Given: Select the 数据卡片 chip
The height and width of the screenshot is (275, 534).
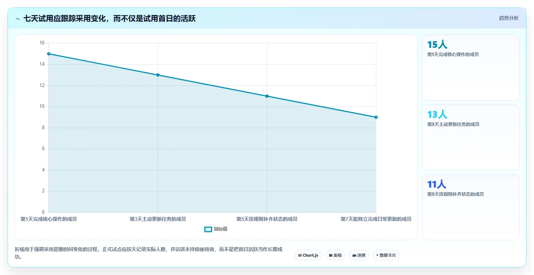Looking at the screenshot, I should tap(386, 255).
